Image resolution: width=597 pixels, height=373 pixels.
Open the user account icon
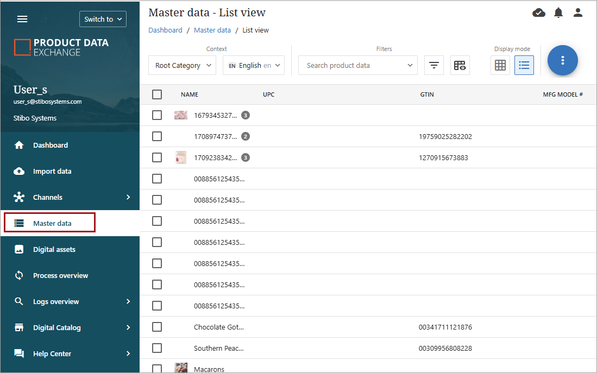[578, 12]
